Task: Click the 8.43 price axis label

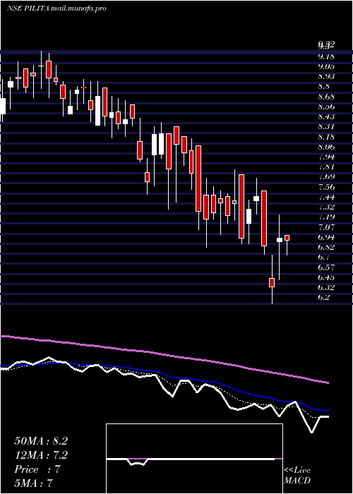Action: point(326,116)
